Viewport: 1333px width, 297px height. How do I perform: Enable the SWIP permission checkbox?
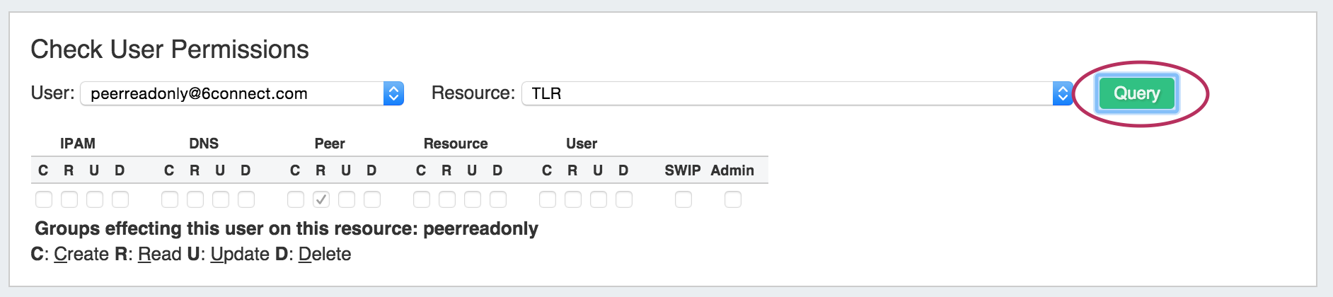click(683, 199)
